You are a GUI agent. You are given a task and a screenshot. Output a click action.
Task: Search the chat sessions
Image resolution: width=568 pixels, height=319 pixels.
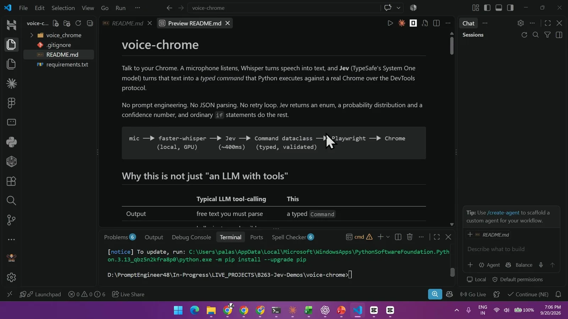536,35
